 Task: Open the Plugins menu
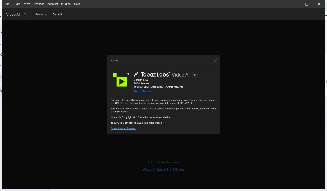click(x=66, y=4)
